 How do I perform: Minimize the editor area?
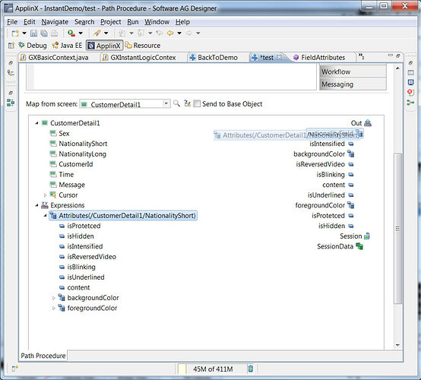point(391,55)
